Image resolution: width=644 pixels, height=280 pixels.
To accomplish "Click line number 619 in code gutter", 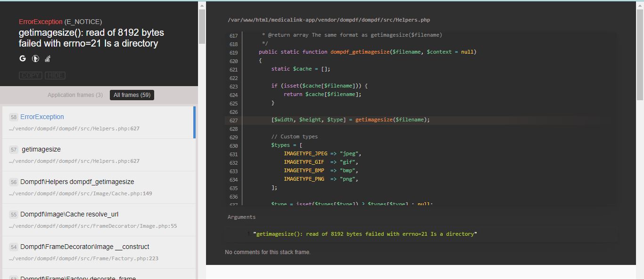I will coord(233,52).
